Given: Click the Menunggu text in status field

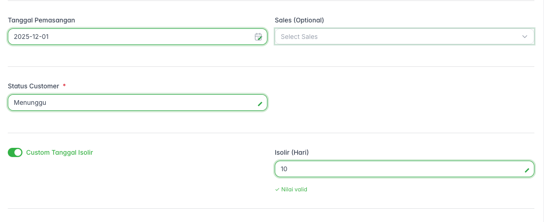Looking at the screenshot, I should click(30, 103).
